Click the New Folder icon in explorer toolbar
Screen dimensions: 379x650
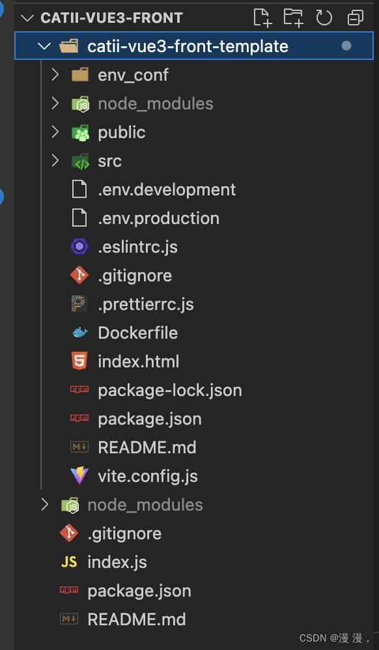tap(293, 18)
